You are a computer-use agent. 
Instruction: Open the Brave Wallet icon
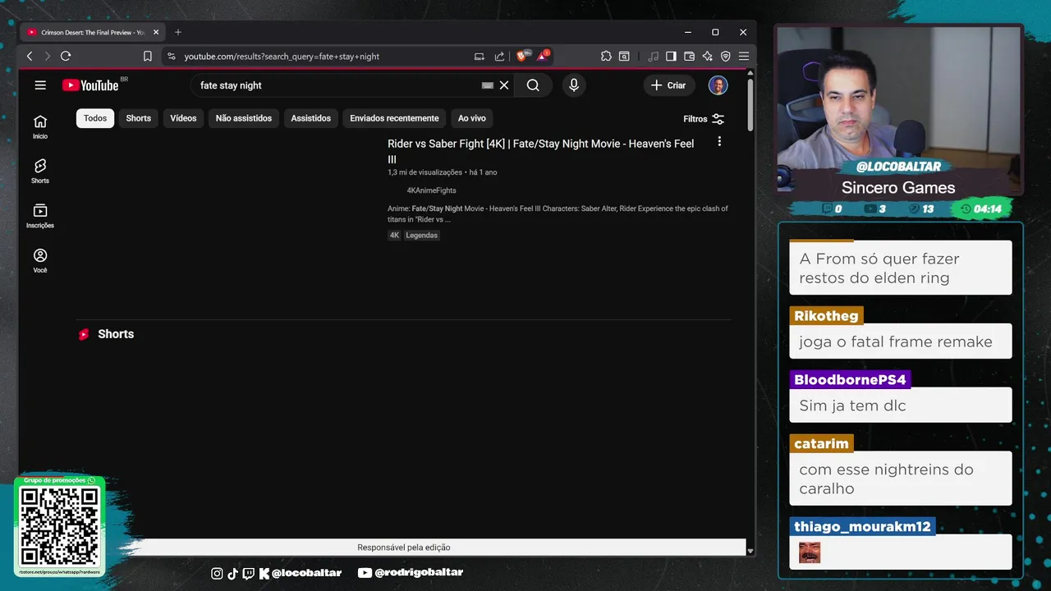pos(689,56)
